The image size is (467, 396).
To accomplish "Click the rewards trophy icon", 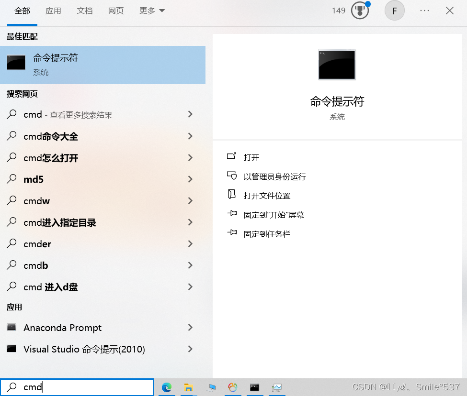I will tap(360, 11).
